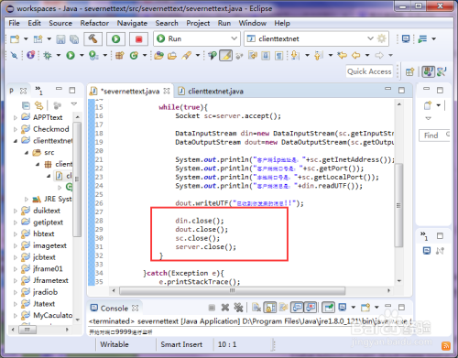458x358 pixels.
Task: Click the New Java Class icon
Action: coord(134,55)
